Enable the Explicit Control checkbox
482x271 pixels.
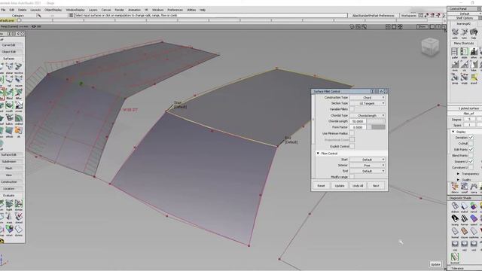point(352,146)
